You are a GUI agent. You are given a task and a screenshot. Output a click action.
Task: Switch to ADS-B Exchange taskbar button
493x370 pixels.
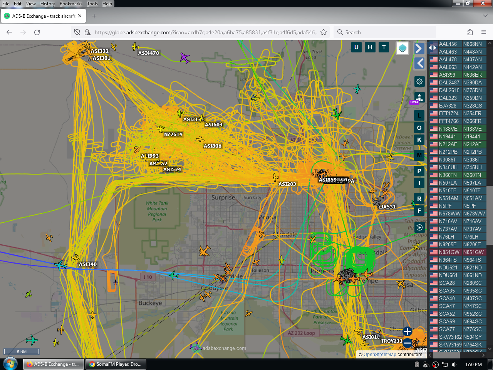(54, 364)
